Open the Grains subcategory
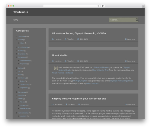The image size is (151, 128). [x=22, y=81]
